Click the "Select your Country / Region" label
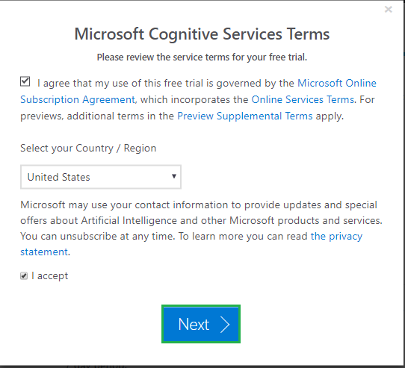 88,148
